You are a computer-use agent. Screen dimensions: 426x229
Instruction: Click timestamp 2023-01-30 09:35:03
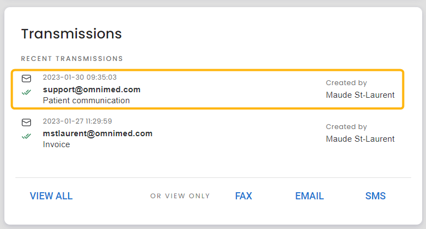tap(80, 77)
